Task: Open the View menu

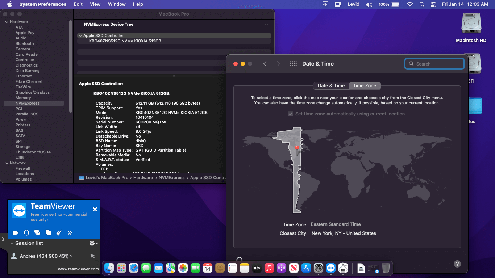Action: coord(95,4)
